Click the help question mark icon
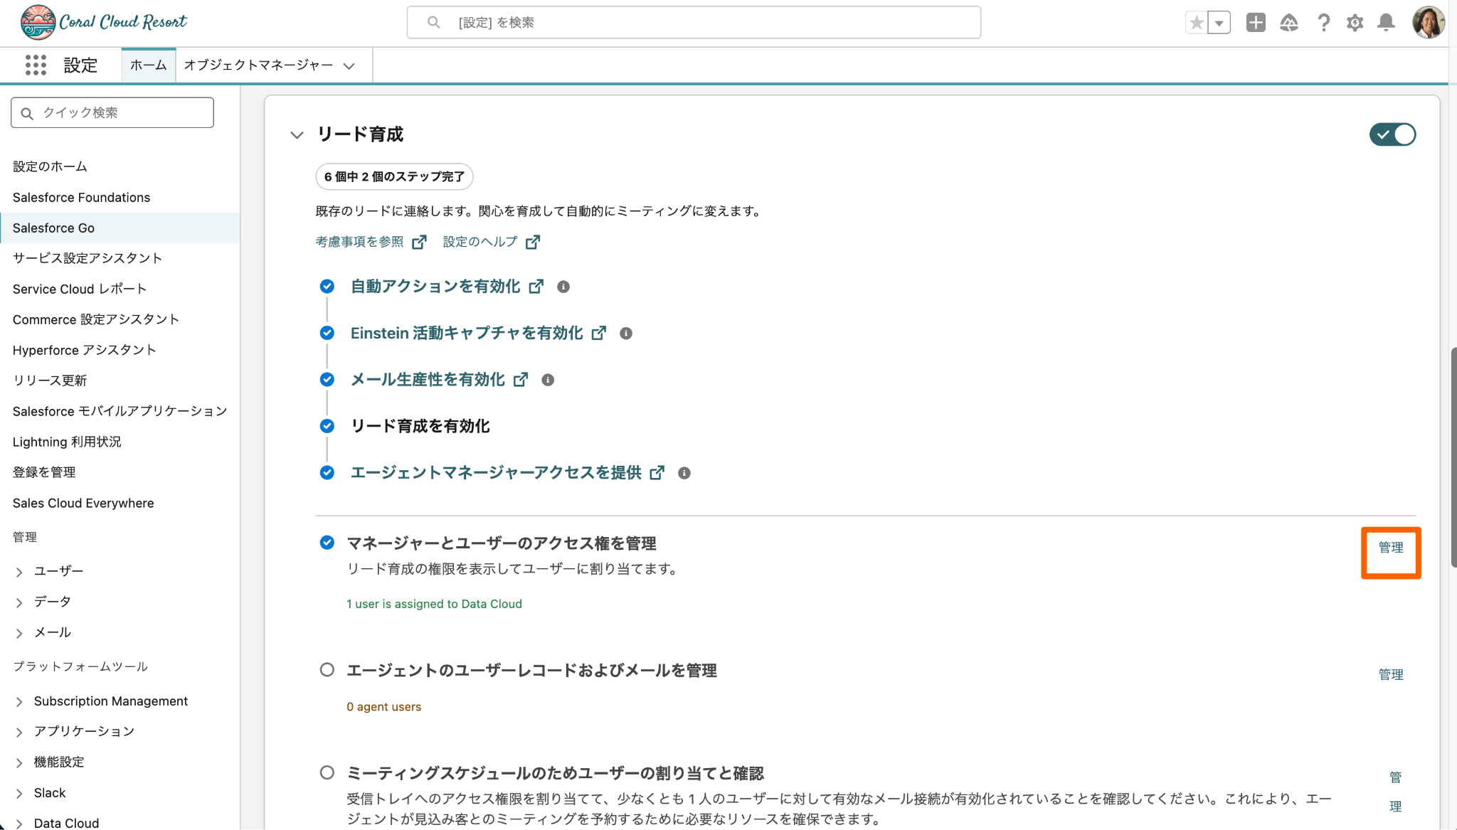The image size is (1457, 830). tap(1323, 23)
